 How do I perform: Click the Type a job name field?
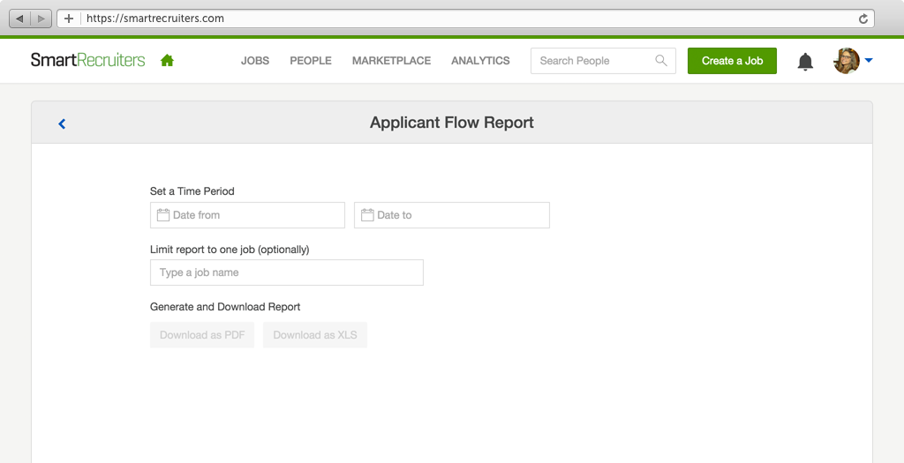(x=287, y=273)
